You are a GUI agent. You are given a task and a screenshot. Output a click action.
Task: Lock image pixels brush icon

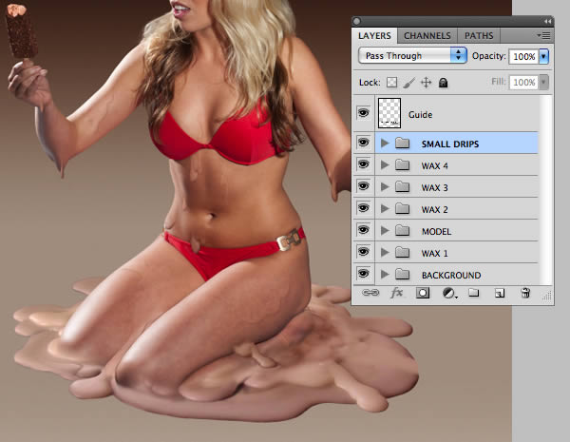[x=408, y=83]
